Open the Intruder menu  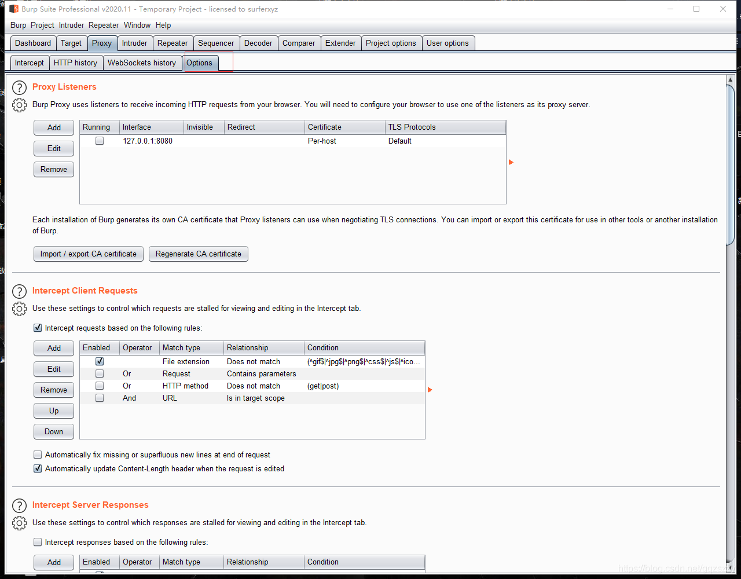(x=71, y=25)
